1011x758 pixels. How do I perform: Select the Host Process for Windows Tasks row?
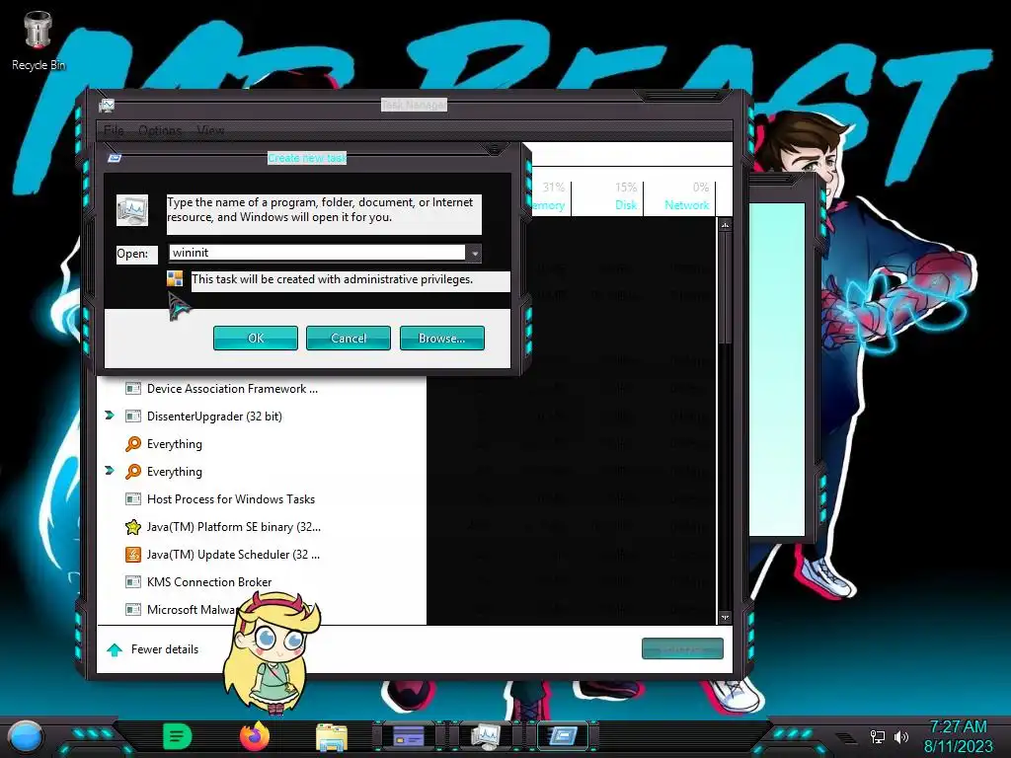click(x=262, y=498)
